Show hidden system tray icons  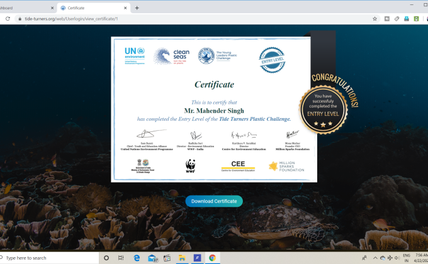point(375,258)
